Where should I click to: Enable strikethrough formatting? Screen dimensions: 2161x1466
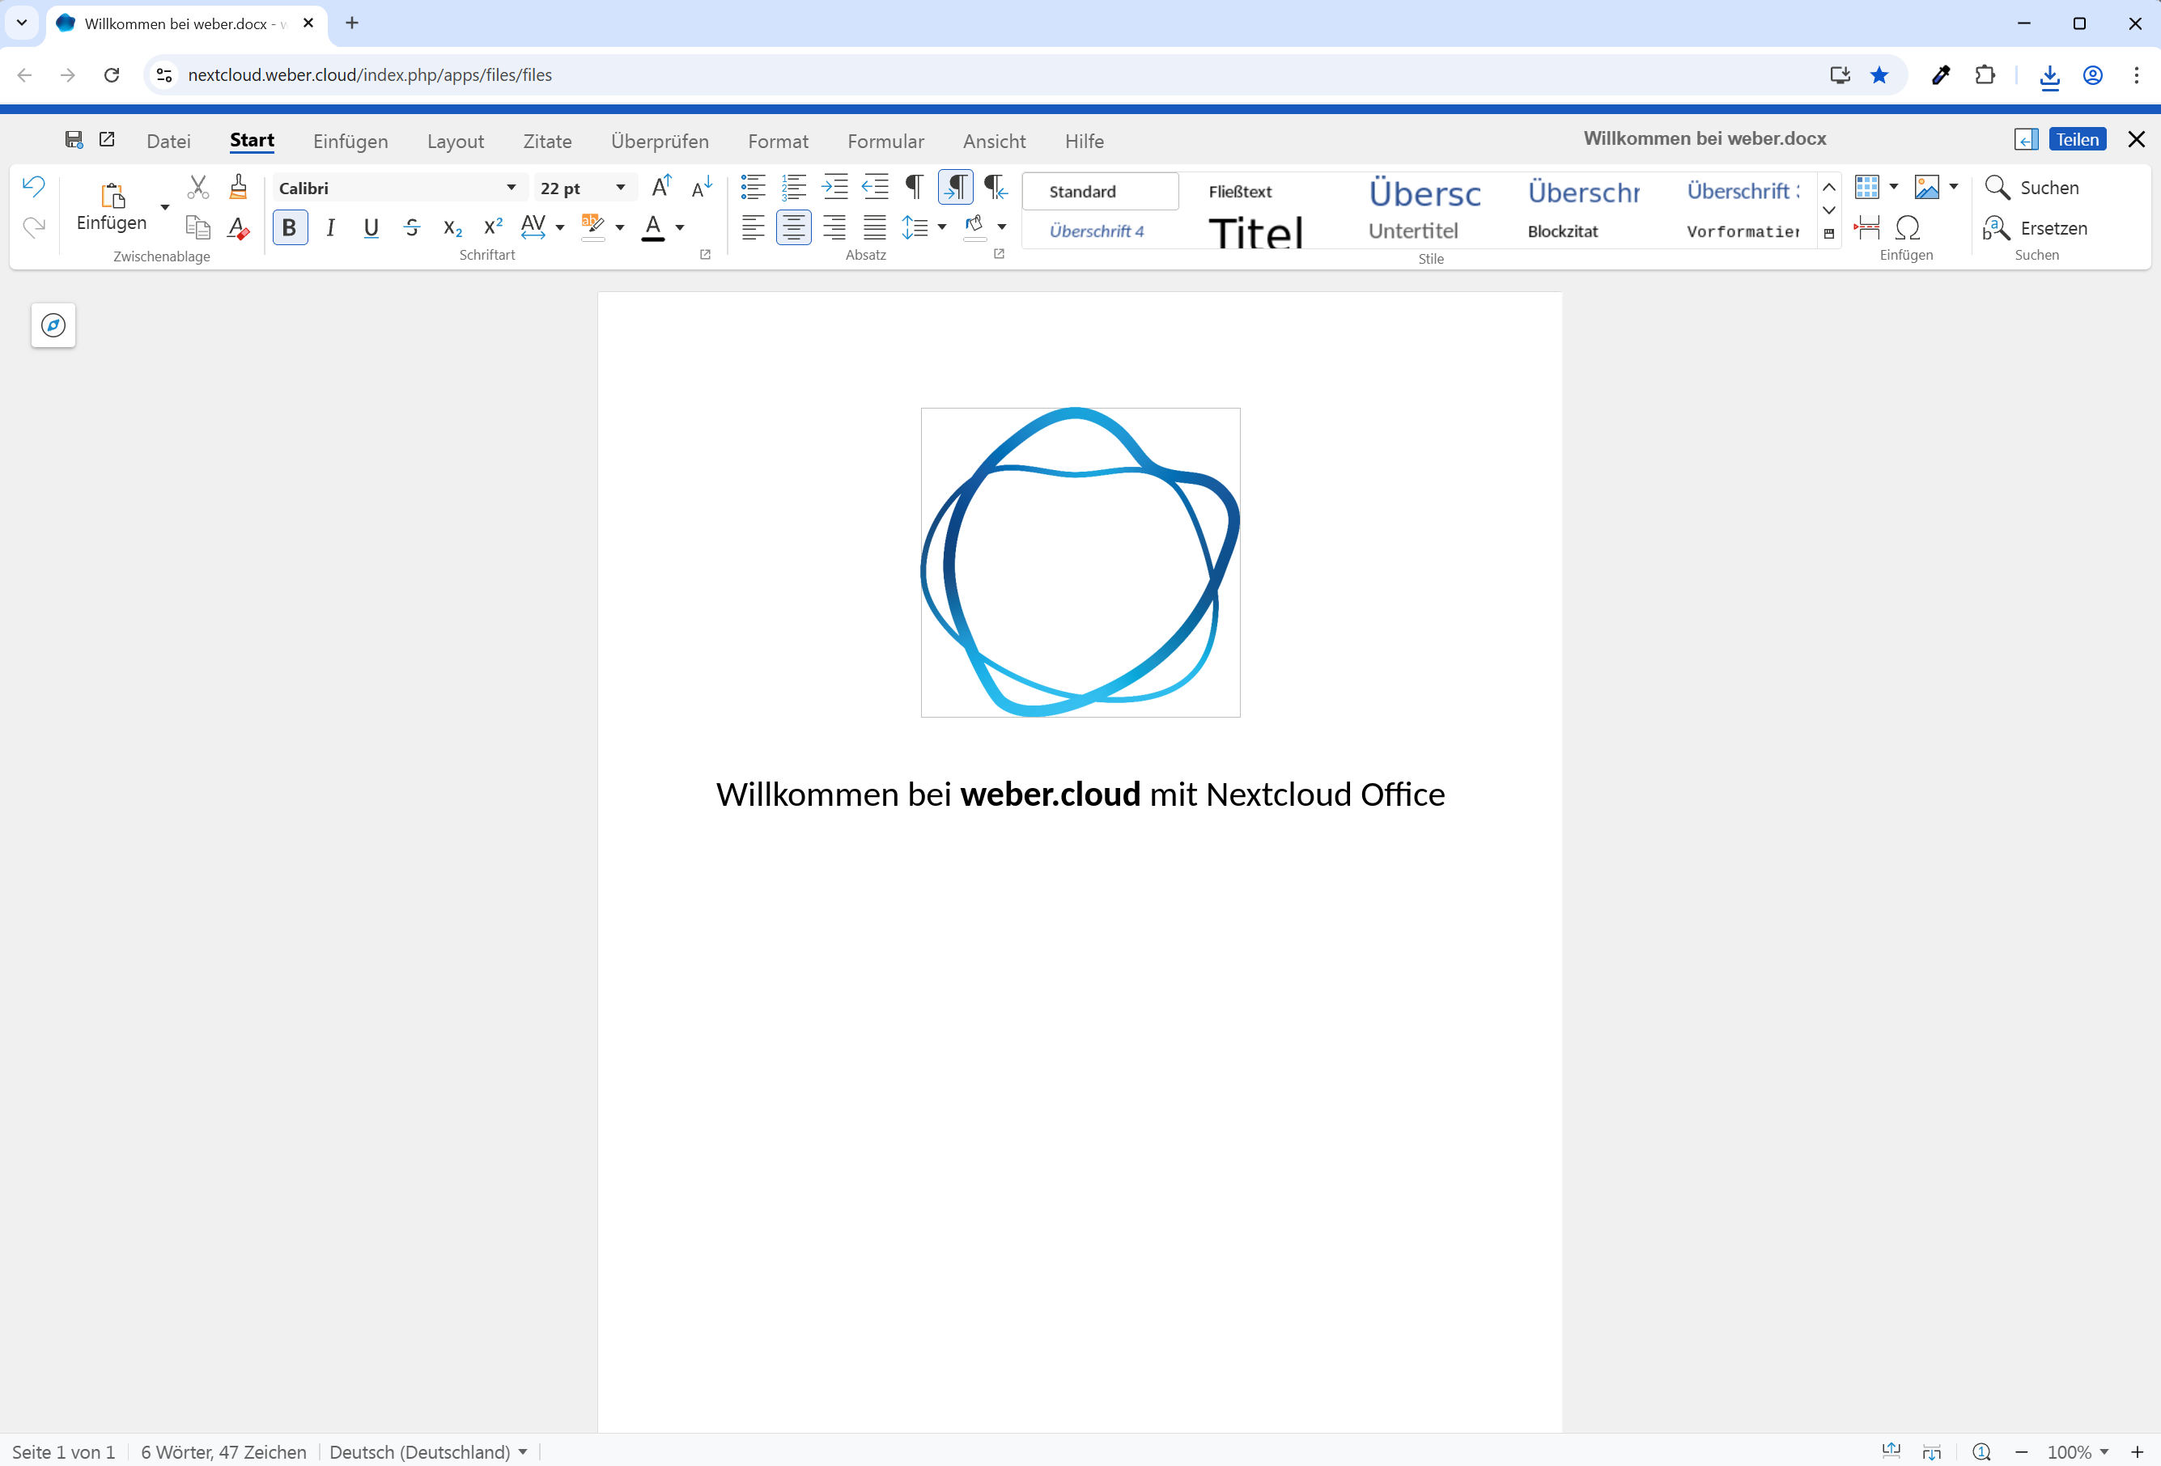coord(412,227)
